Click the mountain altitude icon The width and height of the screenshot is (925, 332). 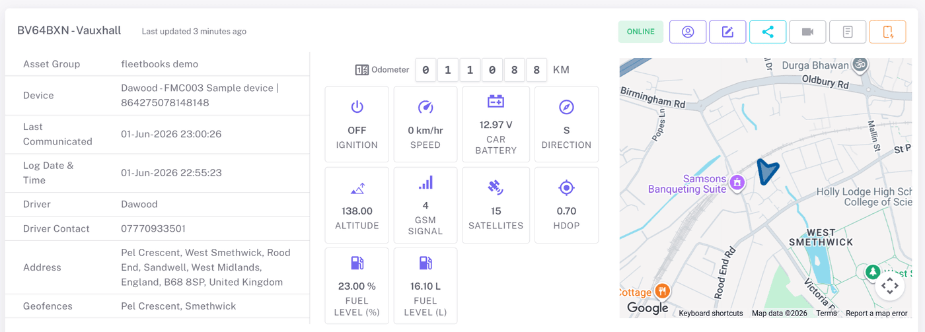tap(357, 189)
